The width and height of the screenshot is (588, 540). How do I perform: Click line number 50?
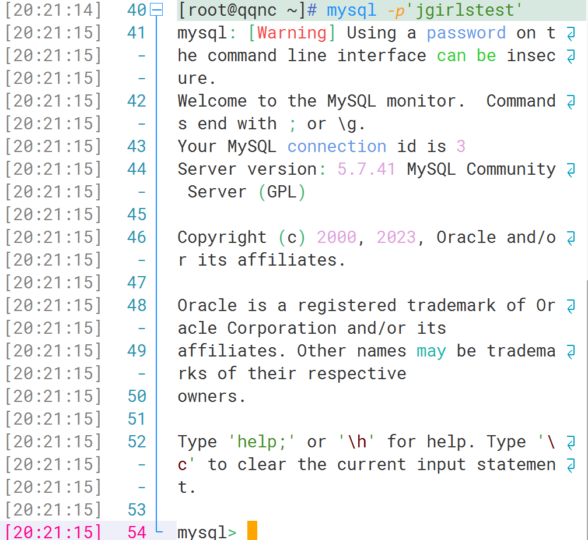pos(136,396)
